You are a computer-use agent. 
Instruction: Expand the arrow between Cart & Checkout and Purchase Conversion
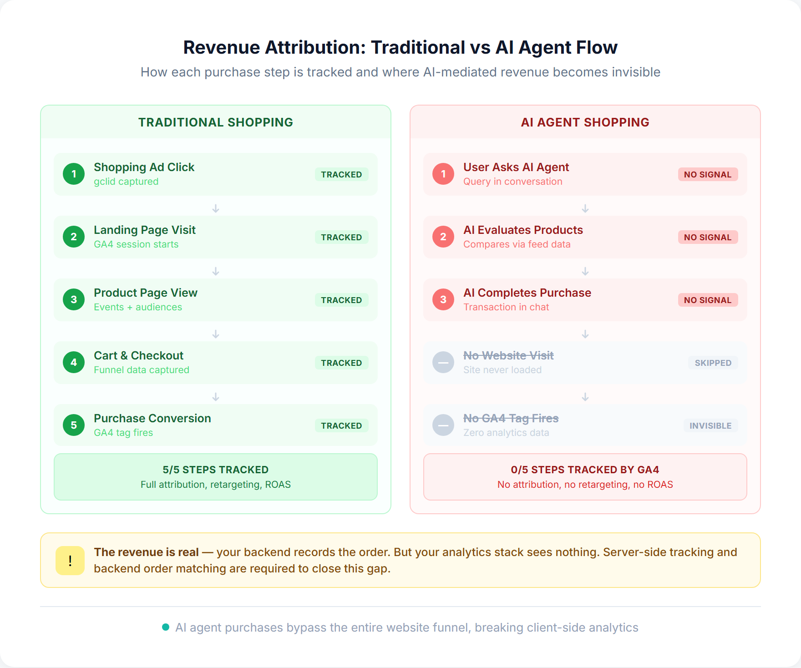pyautogui.click(x=215, y=397)
